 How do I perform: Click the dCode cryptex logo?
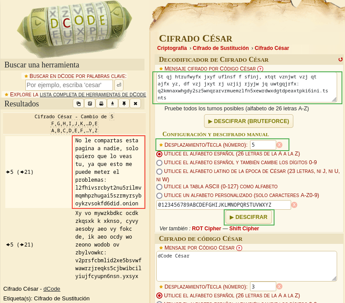point(75,28)
